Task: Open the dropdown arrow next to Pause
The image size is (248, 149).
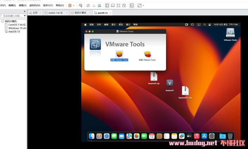Action: 74,5
